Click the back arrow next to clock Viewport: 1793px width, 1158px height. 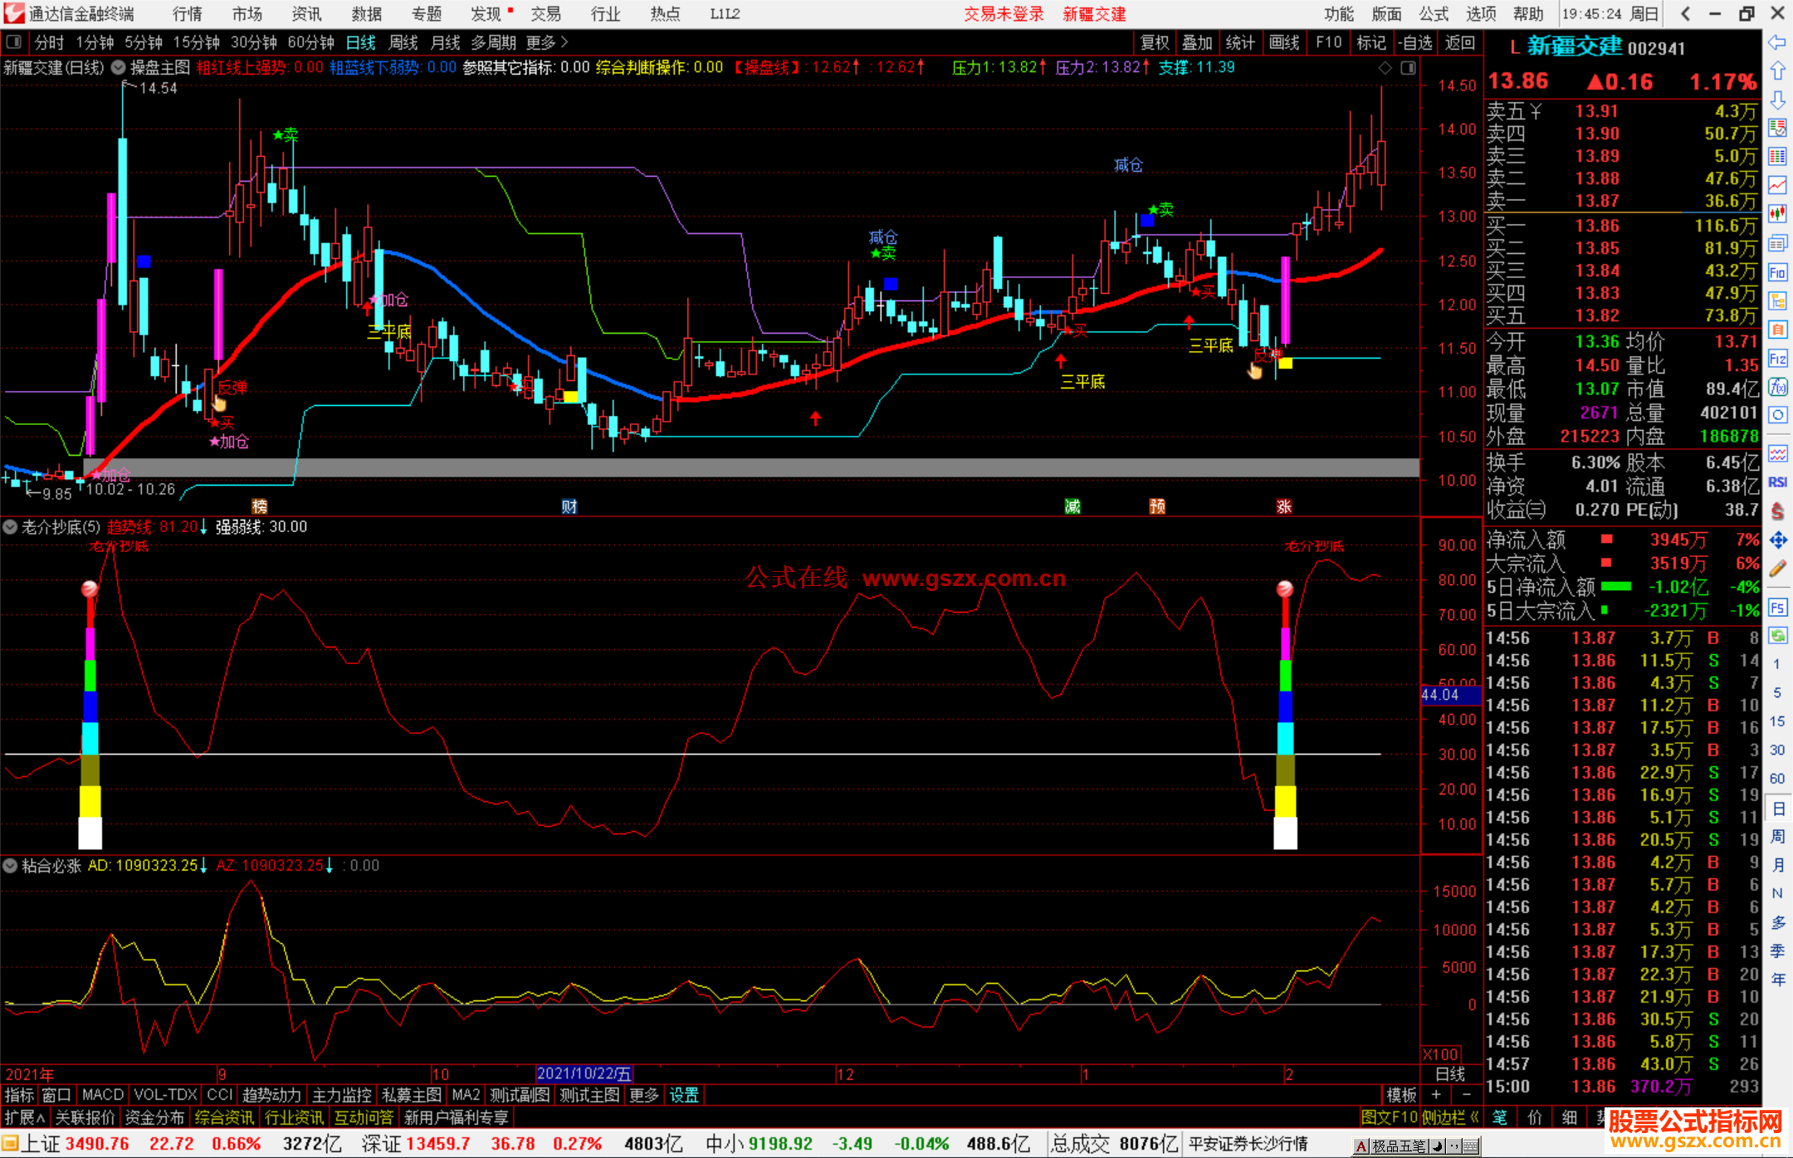coord(1684,13)
